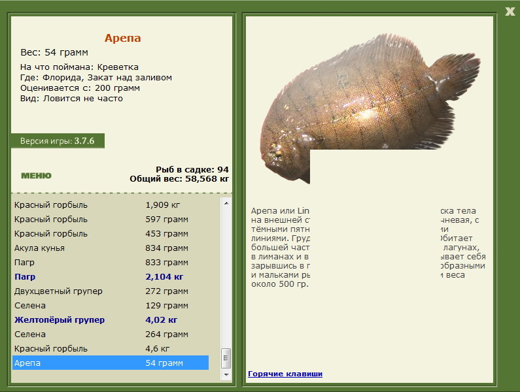The image size is (520, 392).
Task: Select Красный горбыль 4,6 кг row
Action: pos(111,349)
